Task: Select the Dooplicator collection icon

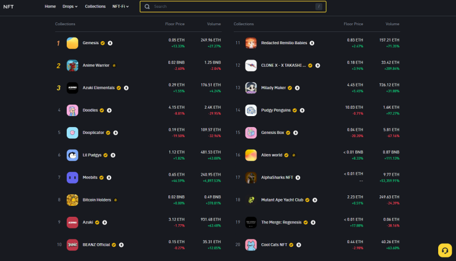Action: [x=72, y=133]
